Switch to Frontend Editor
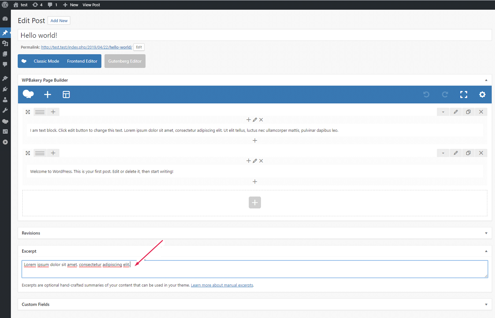The height and width of the screenshot is (318, 495). pyautogui.click(x=82, y=61)
